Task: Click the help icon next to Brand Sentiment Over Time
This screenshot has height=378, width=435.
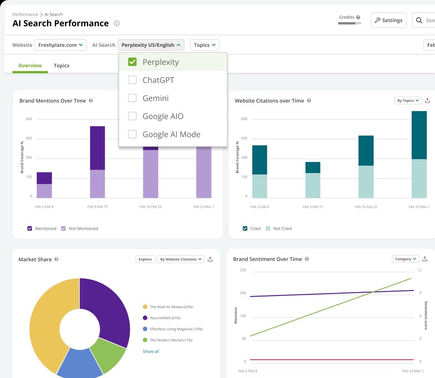Action: 307,259
